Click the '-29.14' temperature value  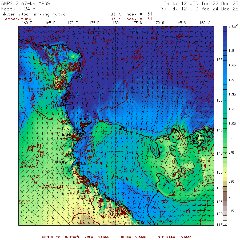[x=202, y=161]
